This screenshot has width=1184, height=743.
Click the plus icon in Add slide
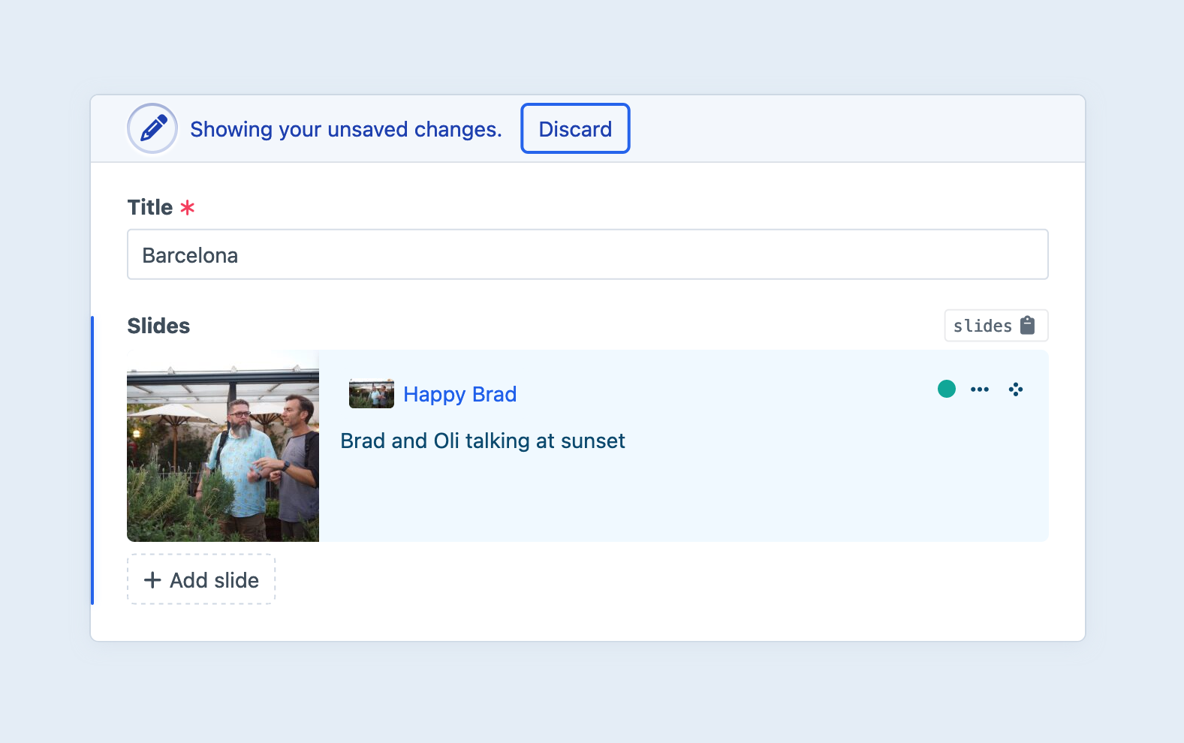(x=152, y=579)
